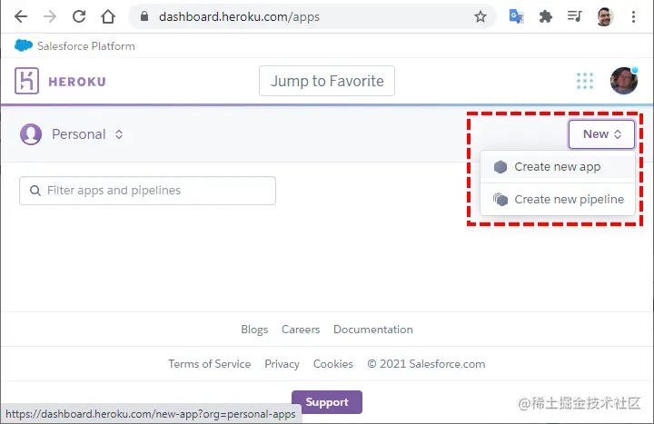This screenshot has height=424, width=654.
Task: Select Create new app menu item
Action: pyautogui.click(x=558, y=167)
